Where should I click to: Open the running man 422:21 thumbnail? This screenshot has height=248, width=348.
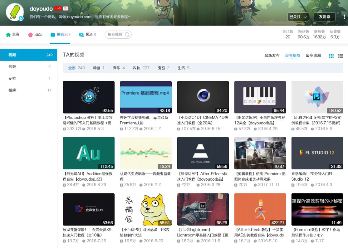[260, 210]
